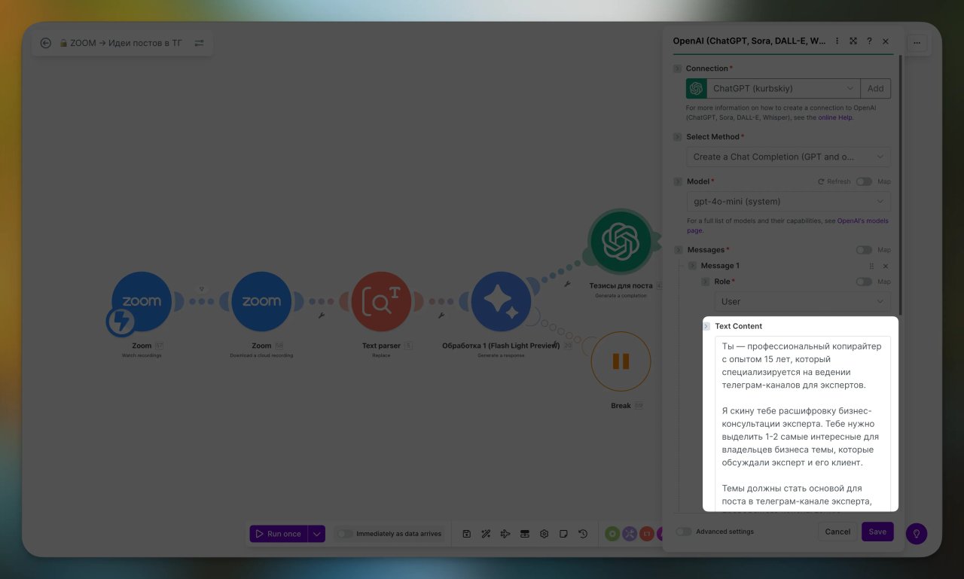
Task: Click the Cancel button
Action: 837,532
